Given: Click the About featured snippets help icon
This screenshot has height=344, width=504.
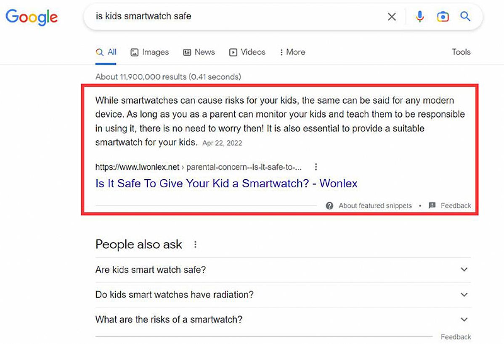Looking at the screenshot, I should [330, 205].
